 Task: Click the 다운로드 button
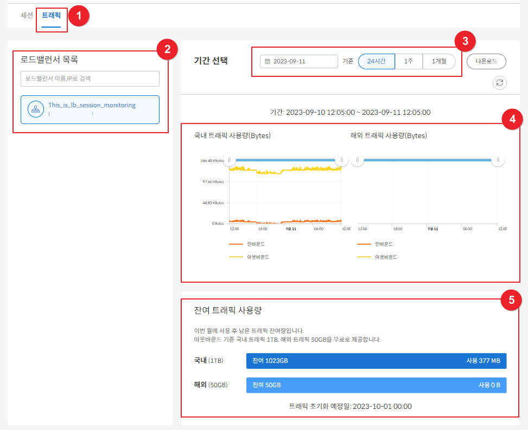(486, 62)
